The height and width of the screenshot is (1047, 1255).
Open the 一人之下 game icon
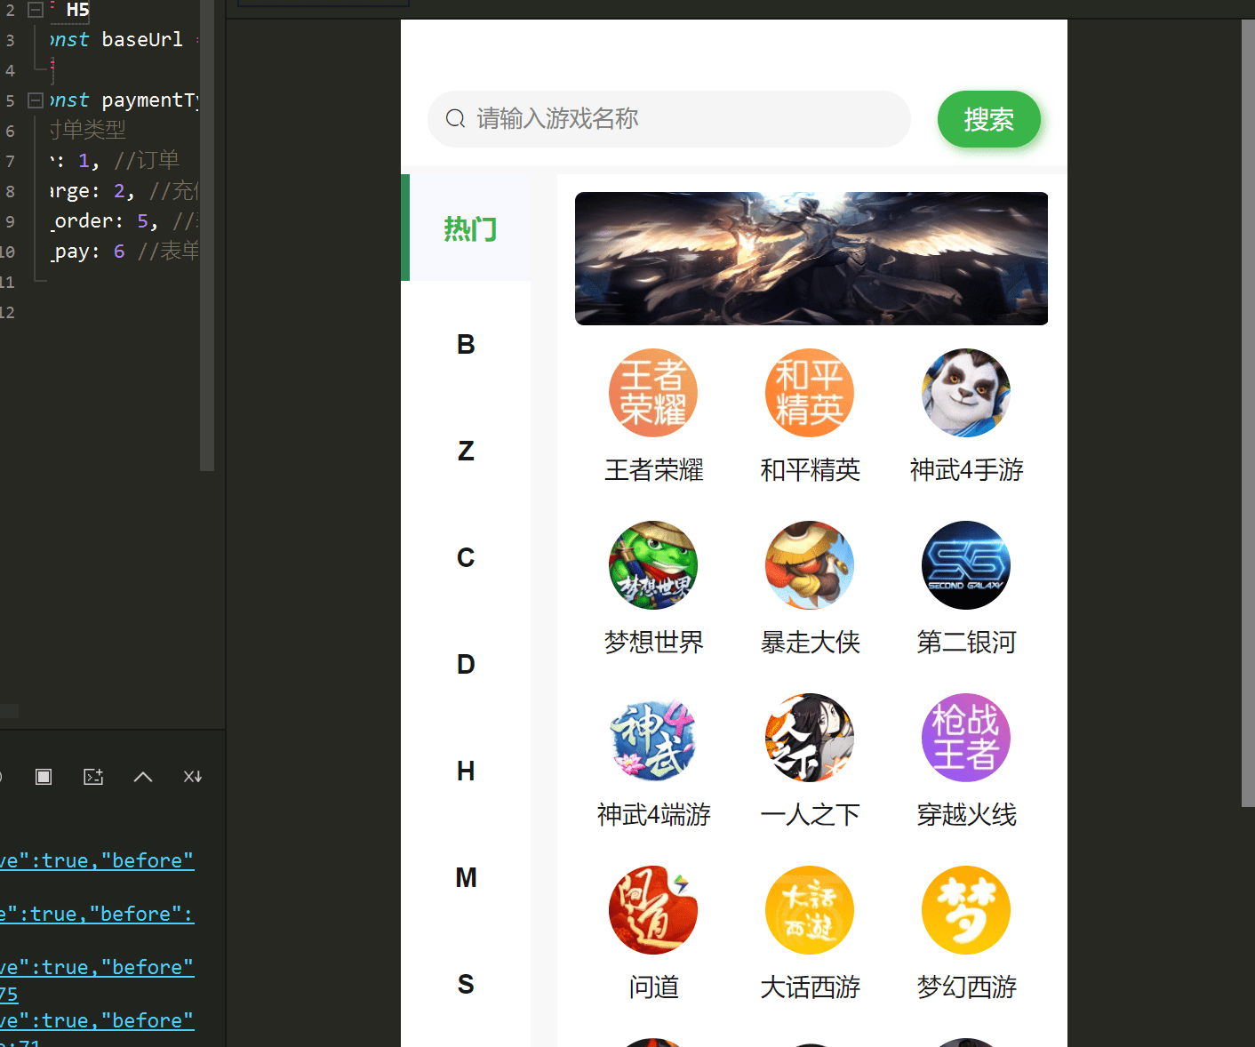(x=810, y=738)
